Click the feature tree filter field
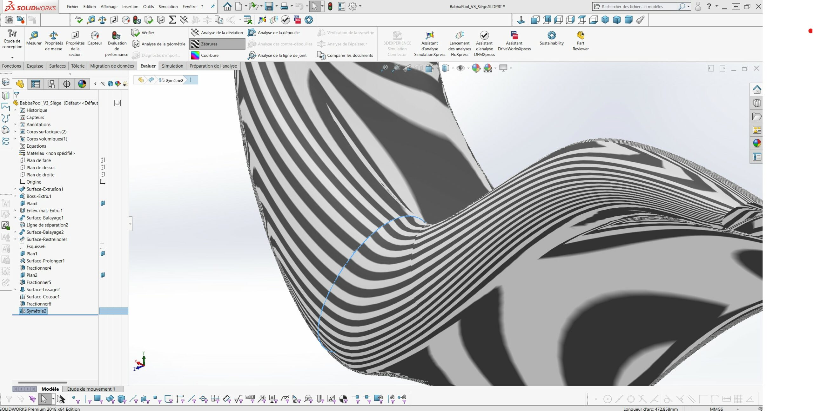813x411 pixels. pyautogui.click(x=56, y=95)
